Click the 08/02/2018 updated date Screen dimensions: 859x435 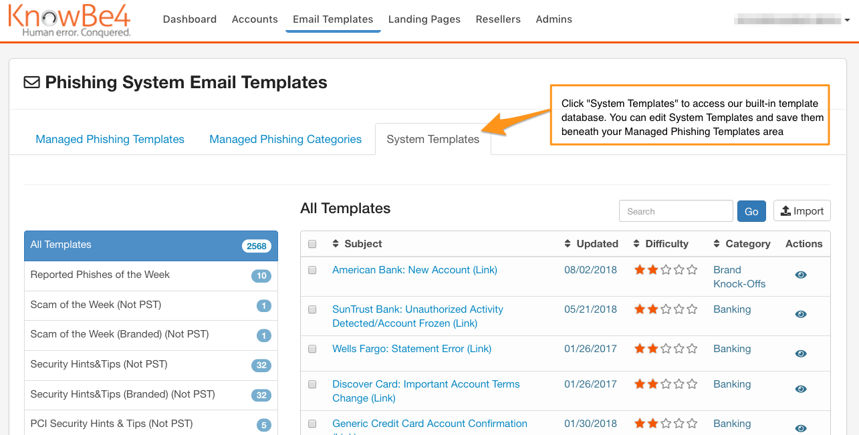point(590,270)
